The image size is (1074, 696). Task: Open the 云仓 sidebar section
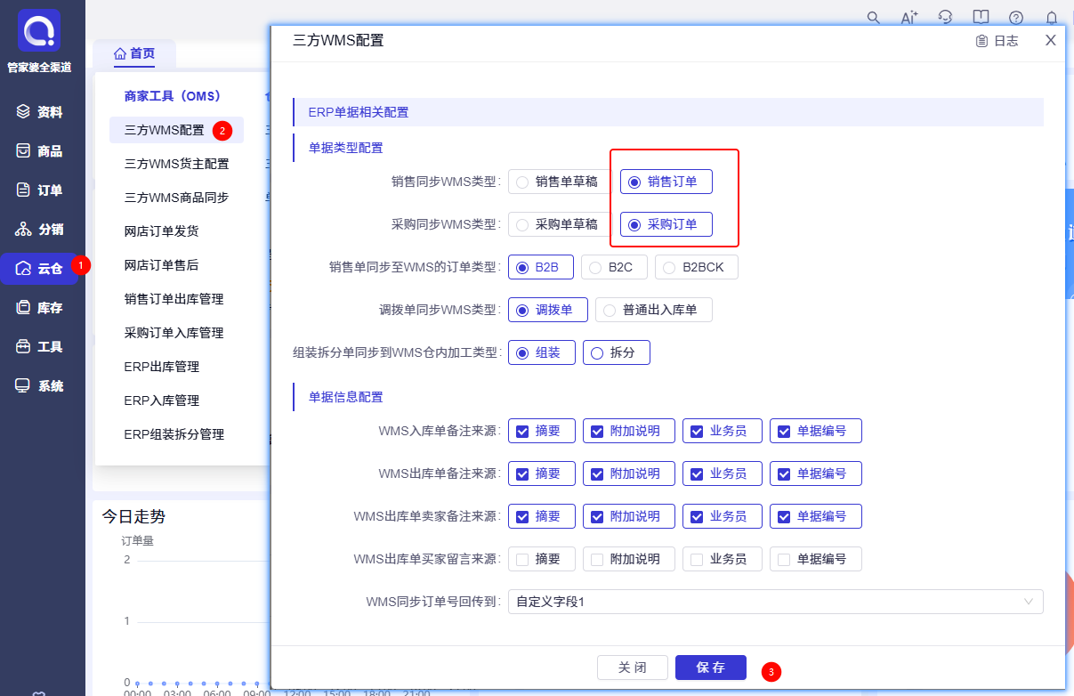40,269
